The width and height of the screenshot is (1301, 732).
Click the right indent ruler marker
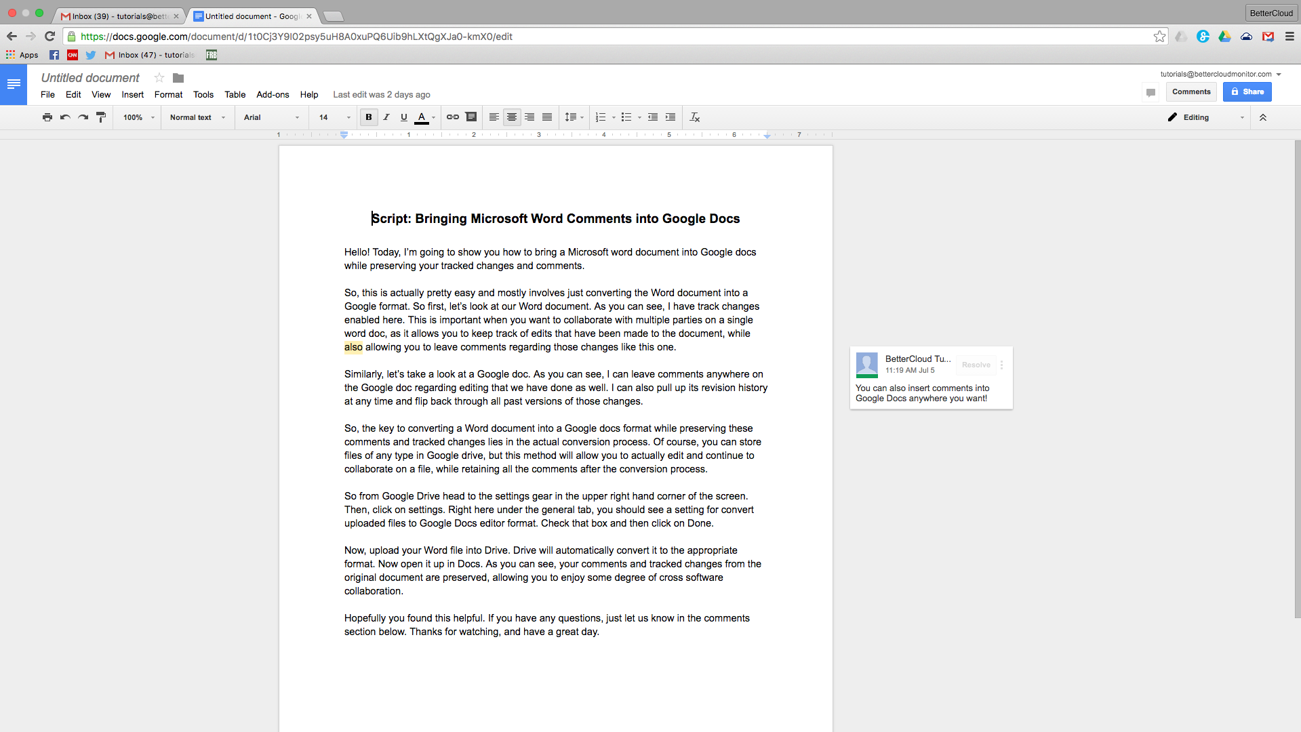(767, 136)
